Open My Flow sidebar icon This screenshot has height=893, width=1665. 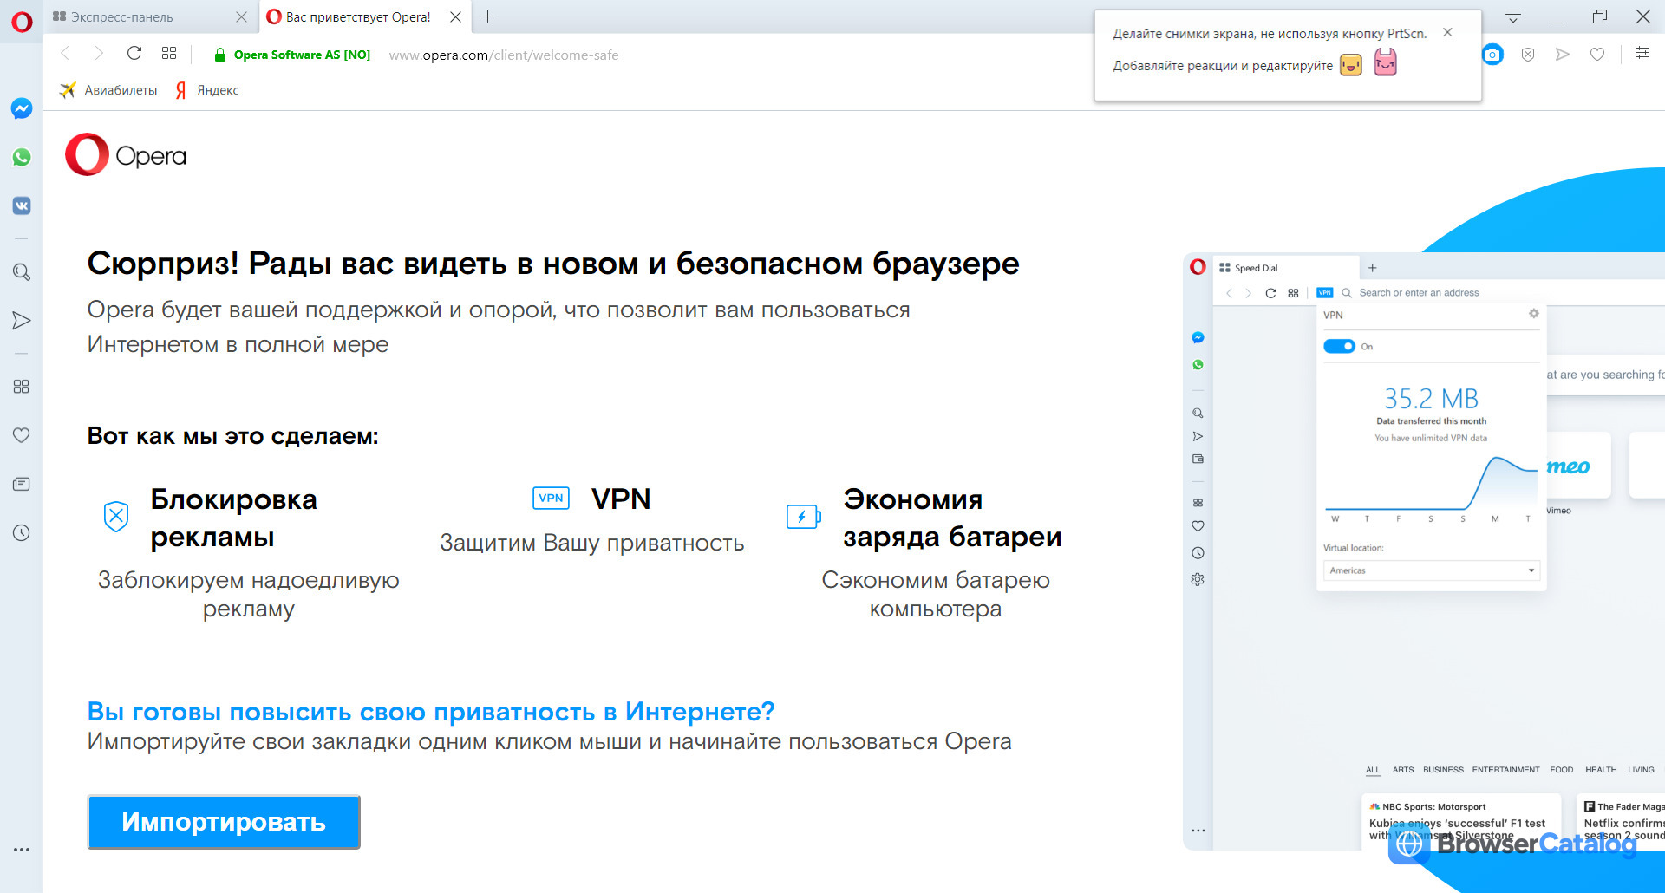point(22,321)
